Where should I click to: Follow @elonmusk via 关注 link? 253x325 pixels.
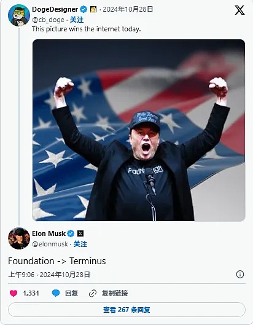[x=80, y=244]
